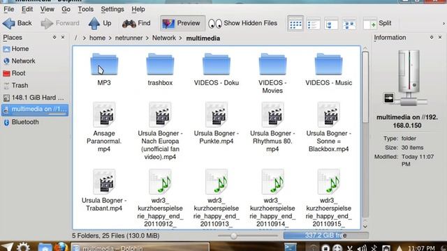Undock the Information panel

pyautogui.click(x=432, y=37)
